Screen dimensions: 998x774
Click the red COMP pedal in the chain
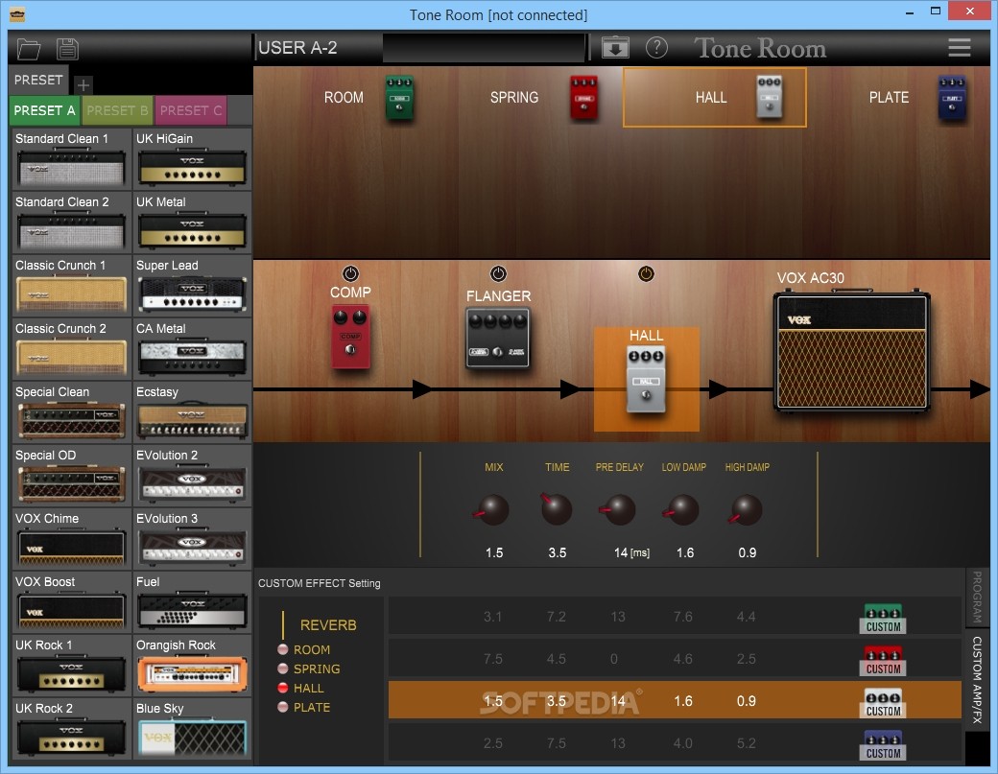tap(350, 337)
